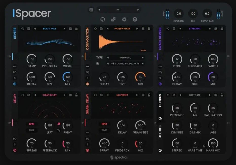
Task: Randomize the Delay module with dice icon
Action: [x=70, y=95]
